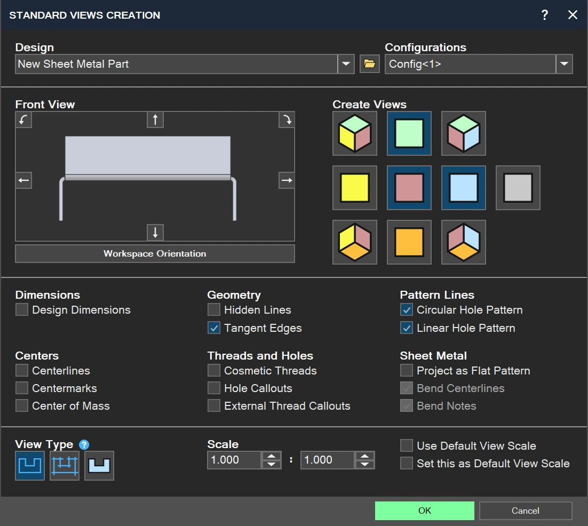Open the browse folder icon beside Design
Image resolution: width=588 pixels, height=526 pixels.
pyautogui.click(x=369, y=63)
